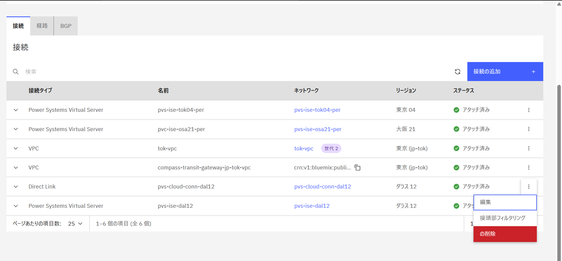562x261 pixels.
Task: Click the リージョン column header
Action: (x=406, y=90)
